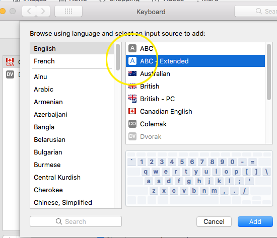Click the input source list scrollbar
The image size is (277, 238).
click(269, 72)
